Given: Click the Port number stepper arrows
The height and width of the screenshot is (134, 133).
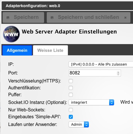Looking at the screenshot, I should coord(118,73).
